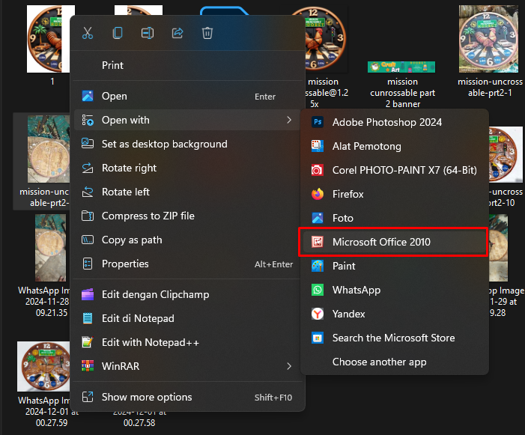Click the Open with menu icon
Viewport: 525px width, 435px height.
(x=88, y=120)
